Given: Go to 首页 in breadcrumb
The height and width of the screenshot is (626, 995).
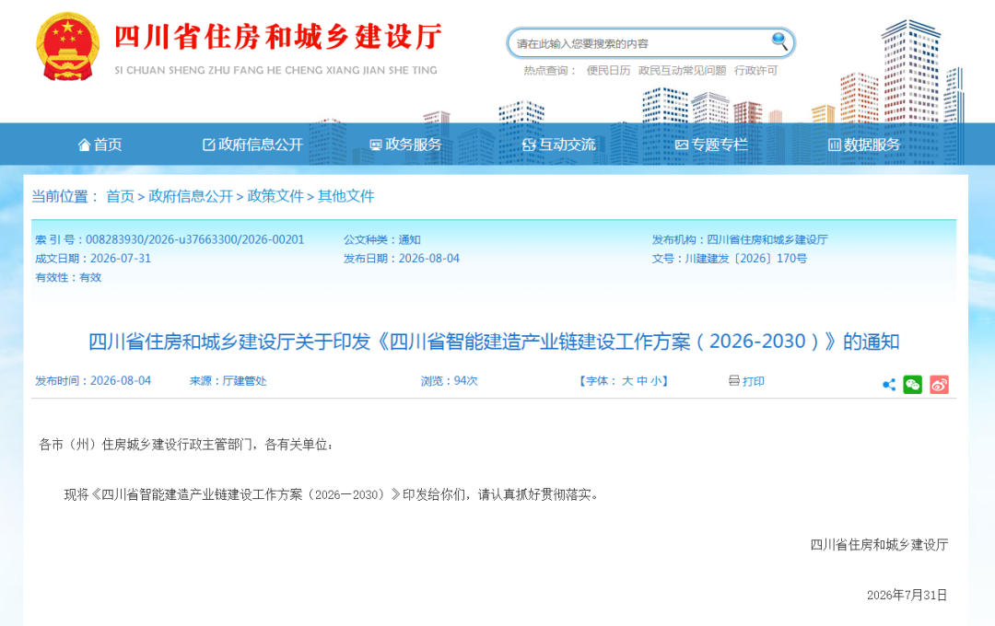Looking at the screenshot, I should (x=120, y=197).
